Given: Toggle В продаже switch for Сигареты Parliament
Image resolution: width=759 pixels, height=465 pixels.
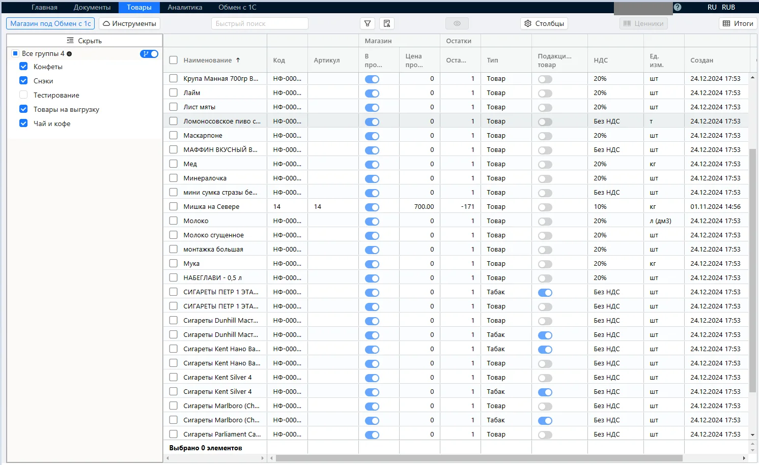Looking at the screenshot, I should point(372,435).
